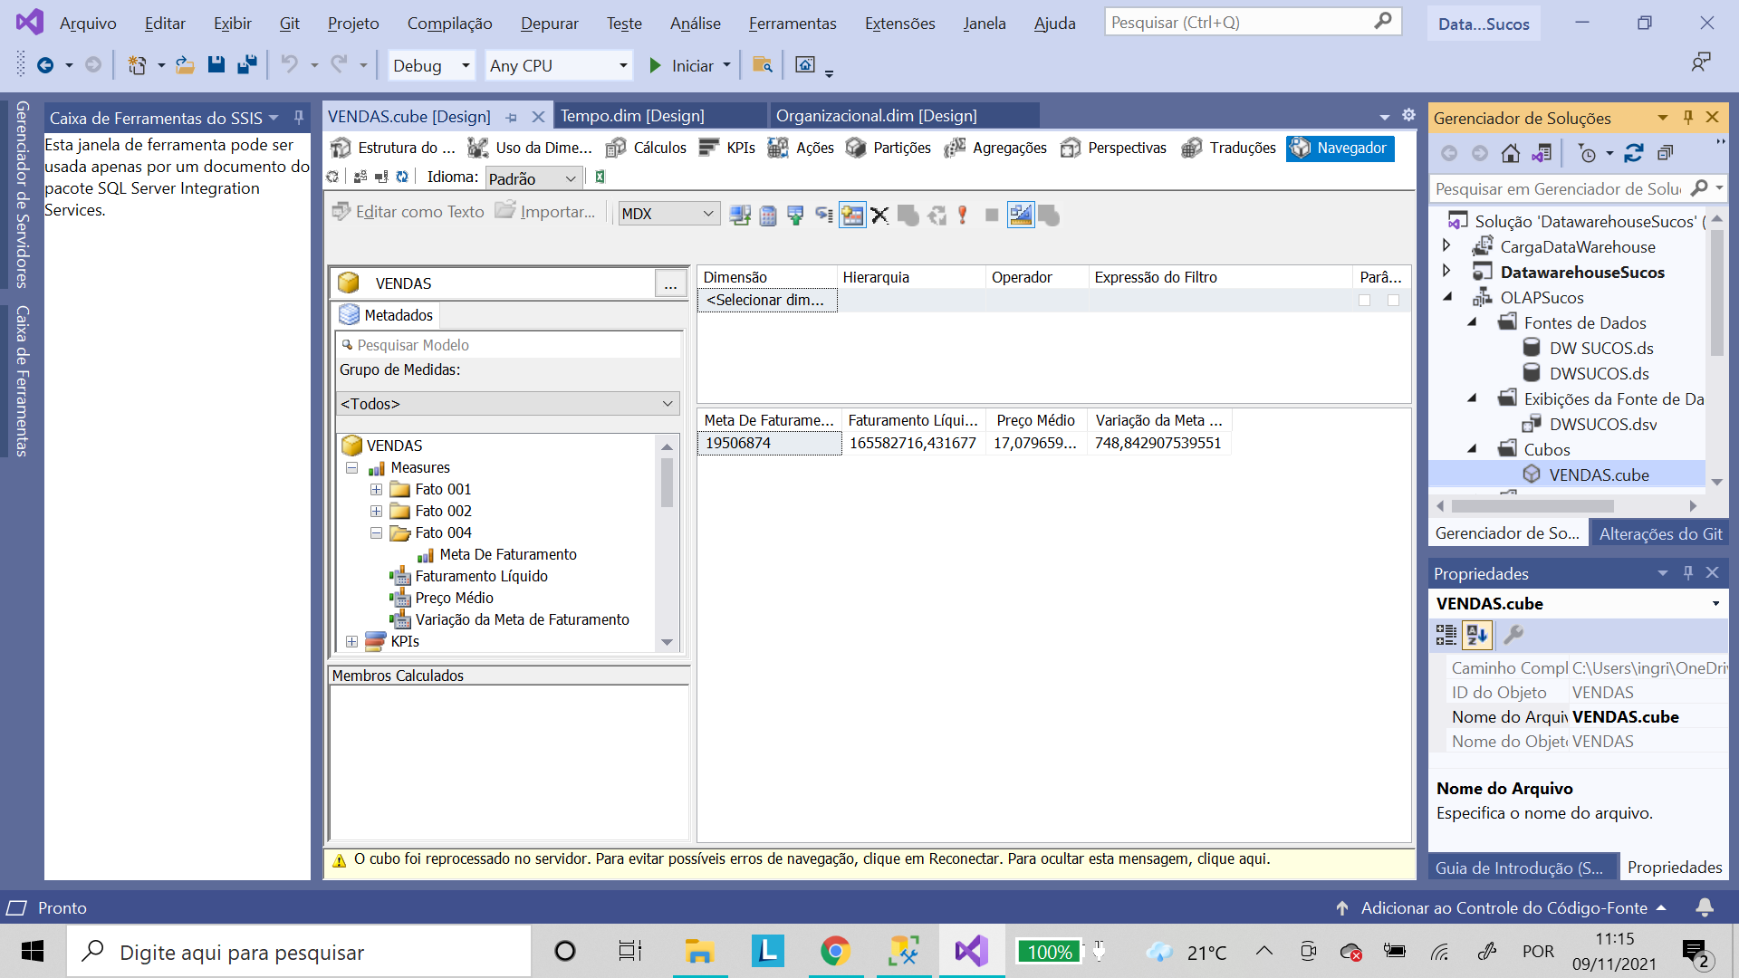Select Alphabetical sort icon in Properties
This screenshot has width=1739, height=978.
pos(1477,636)
